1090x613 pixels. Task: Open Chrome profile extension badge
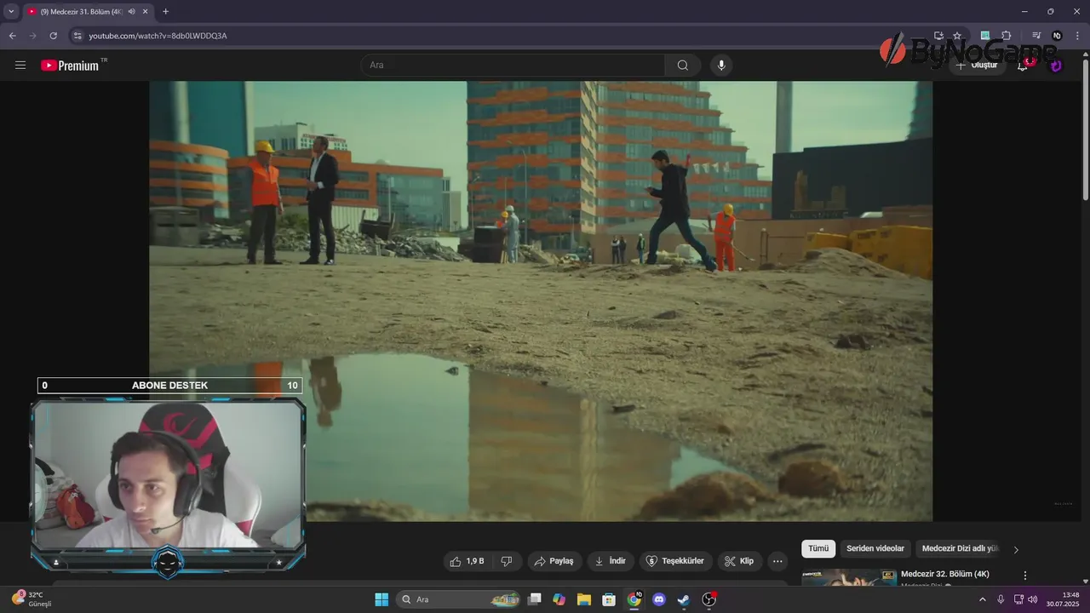click(1057, 36)
